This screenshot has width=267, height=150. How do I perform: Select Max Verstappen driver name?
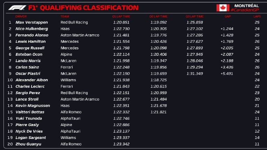32,22
